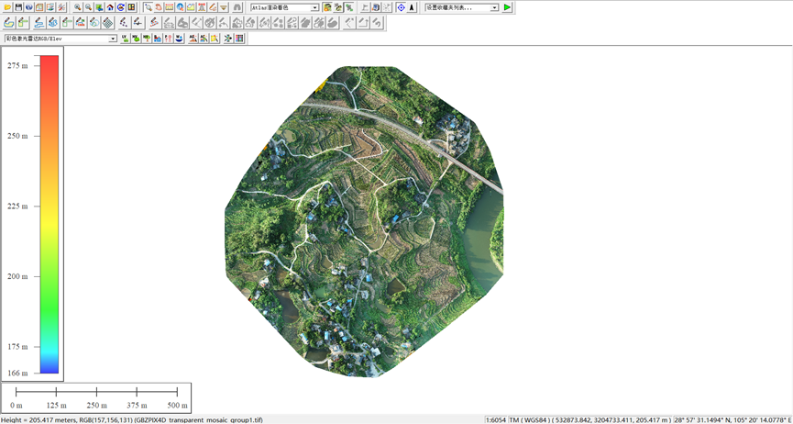
Task: Click the green run play button
Action: (507, 7)
